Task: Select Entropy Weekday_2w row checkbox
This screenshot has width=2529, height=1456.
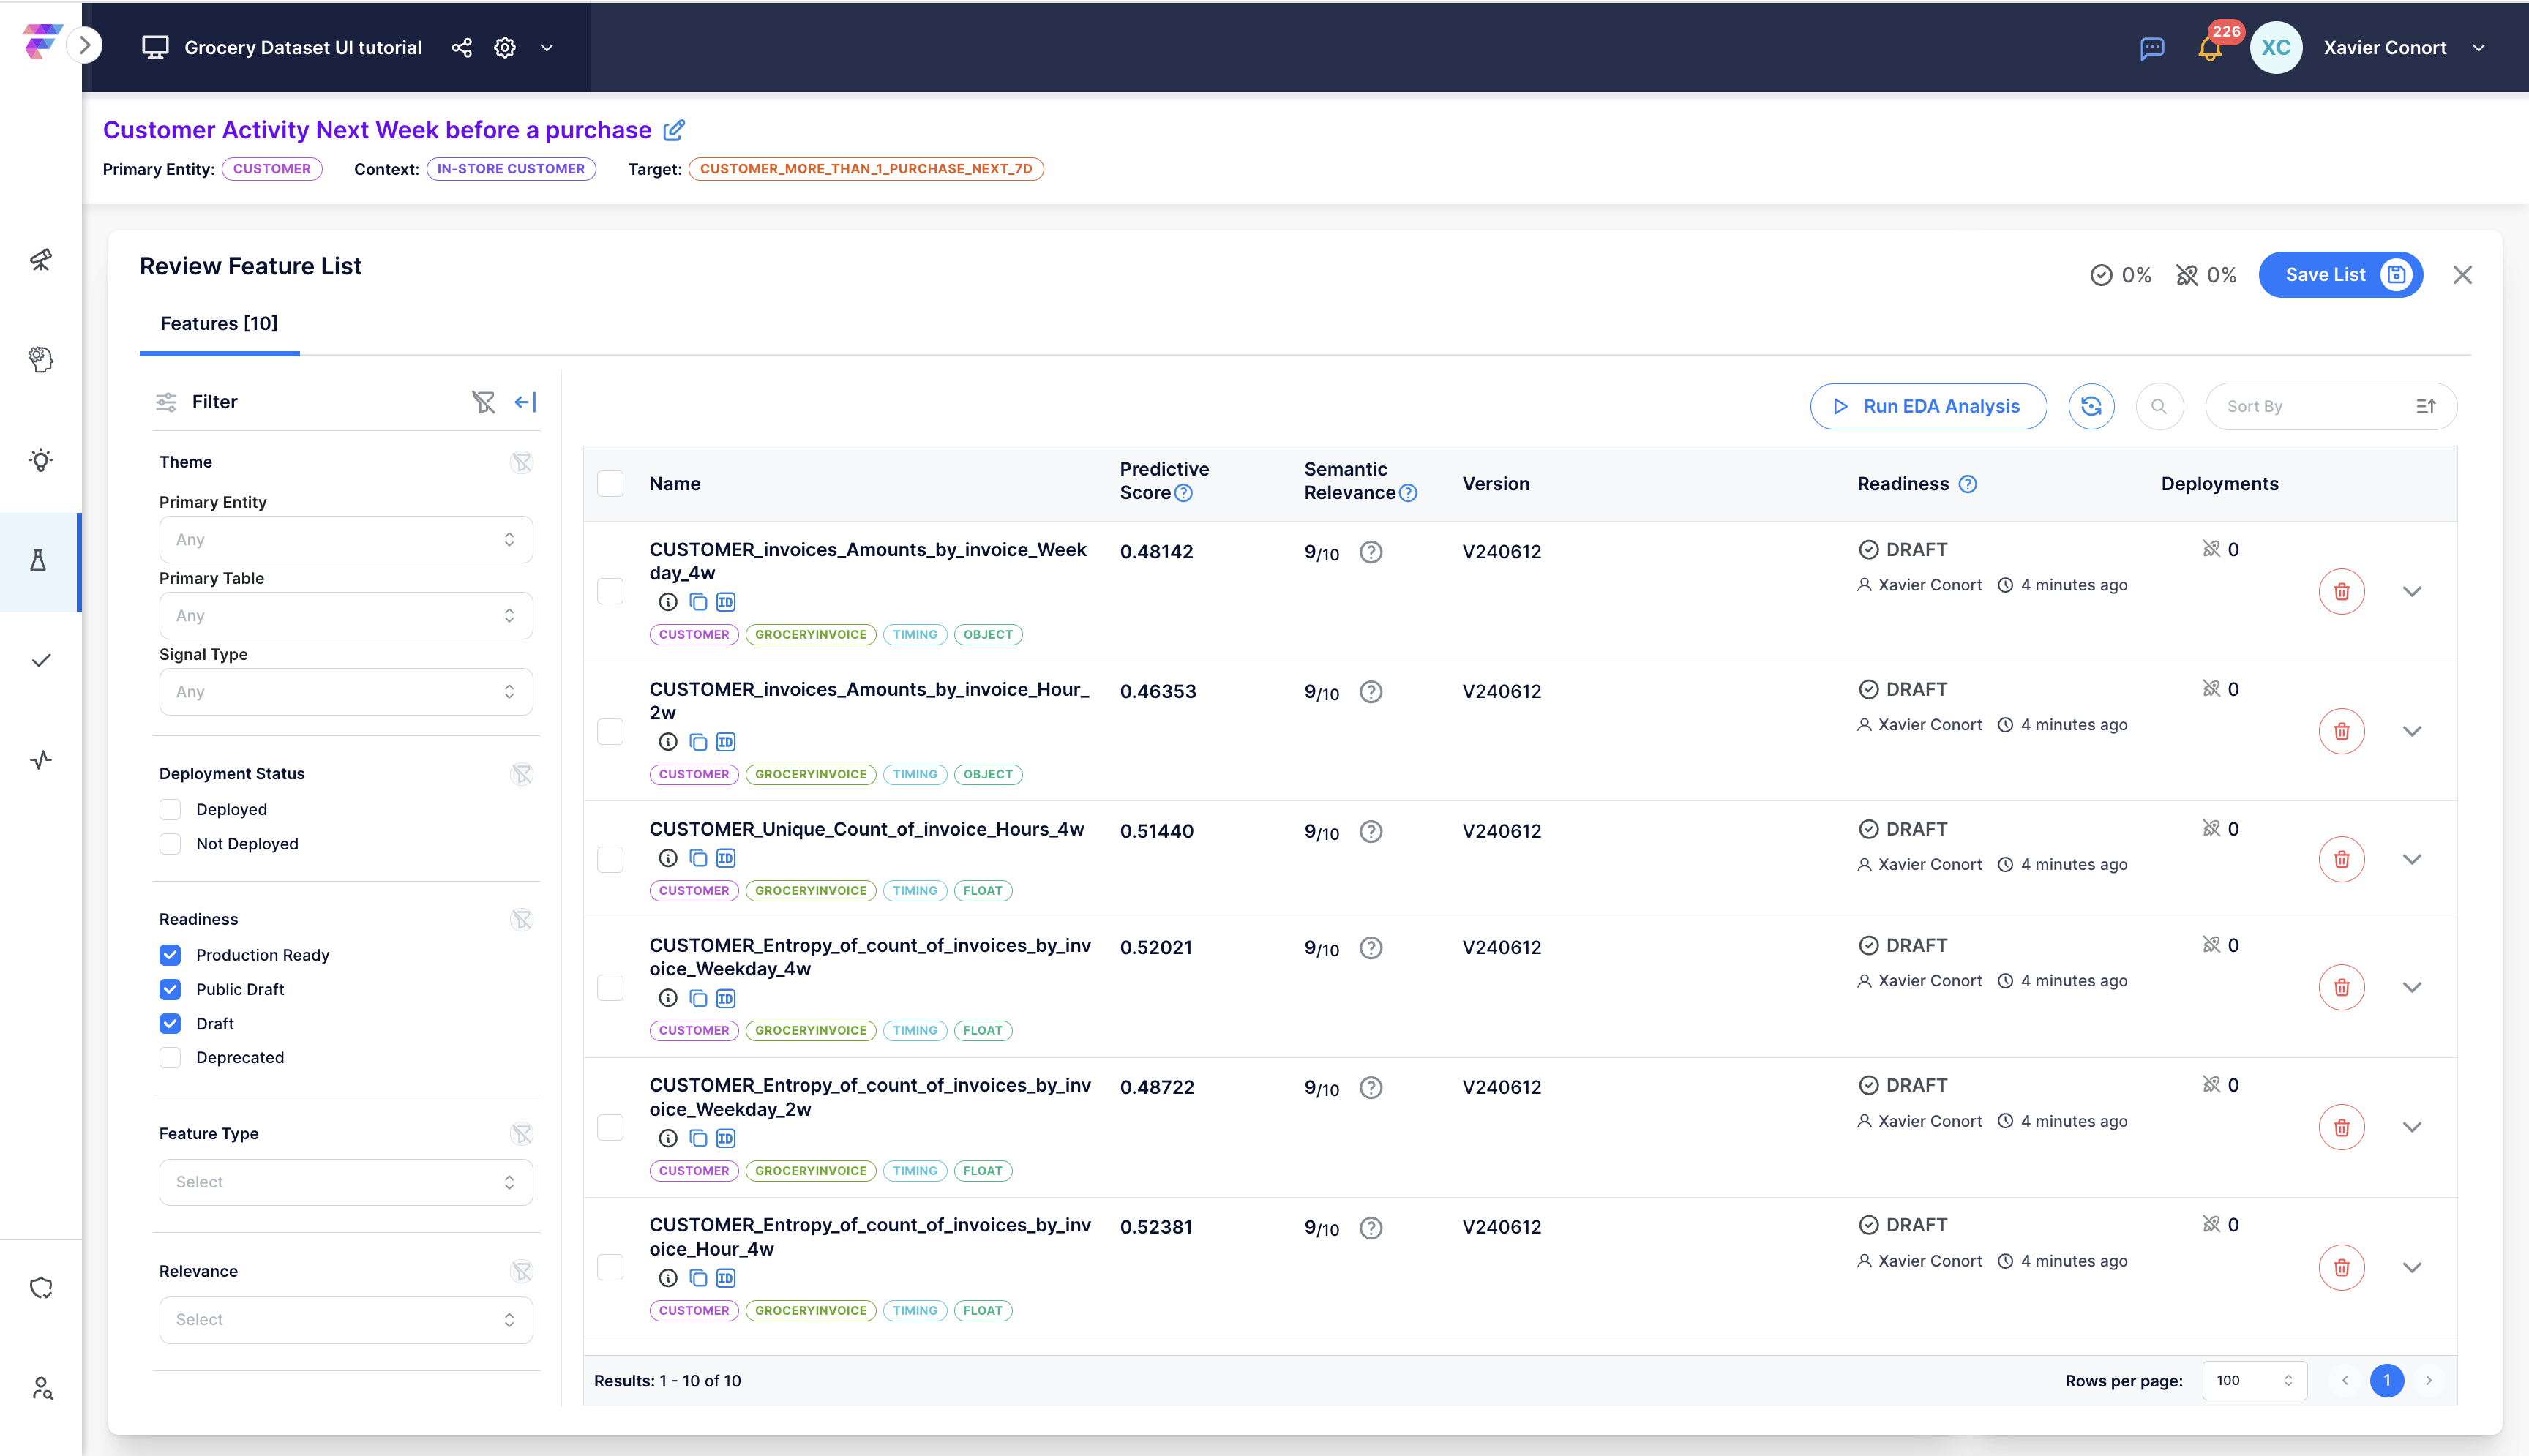Action: (610, 1128)
